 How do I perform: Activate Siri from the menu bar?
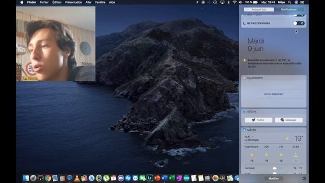(296, 2)
